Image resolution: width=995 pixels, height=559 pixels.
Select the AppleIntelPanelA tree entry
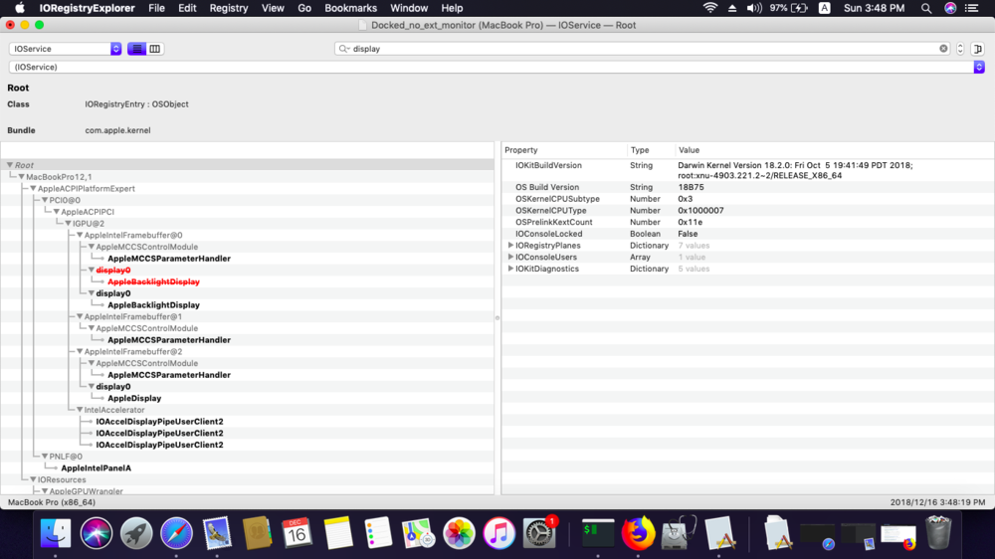tap(96, 468)
